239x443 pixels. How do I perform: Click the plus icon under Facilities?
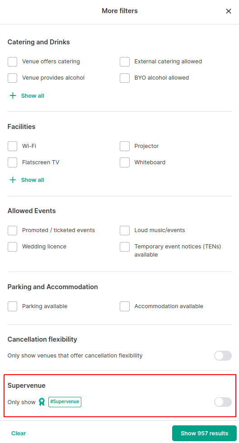point(13,180)
